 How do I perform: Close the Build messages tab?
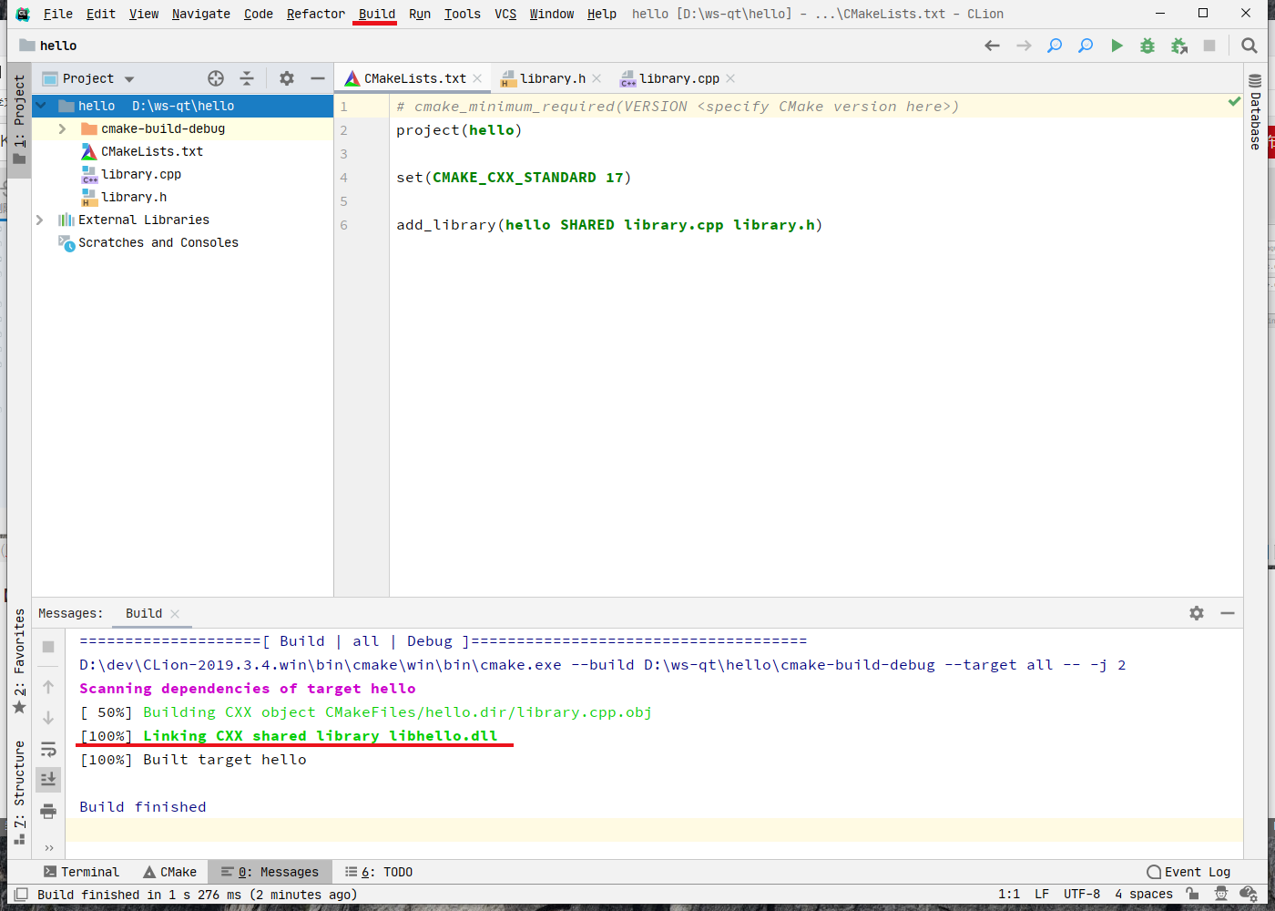tap(175, 614)
